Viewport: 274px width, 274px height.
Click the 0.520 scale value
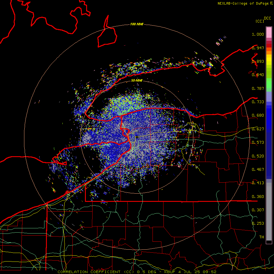(258, 156)
